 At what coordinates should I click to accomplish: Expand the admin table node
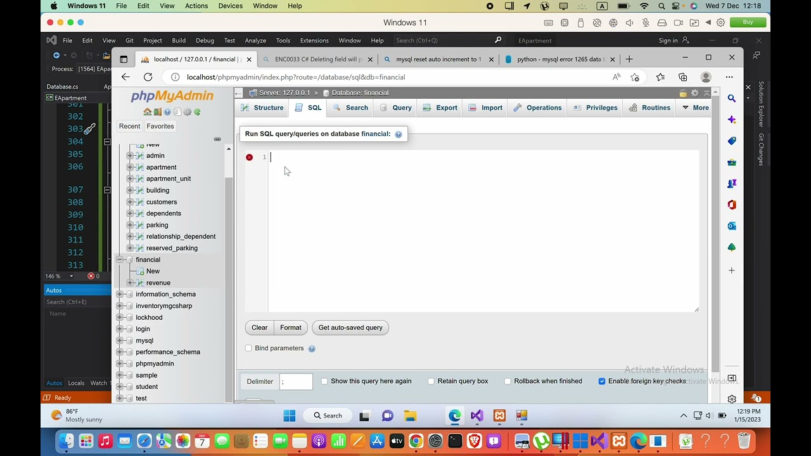pos(131,156)
